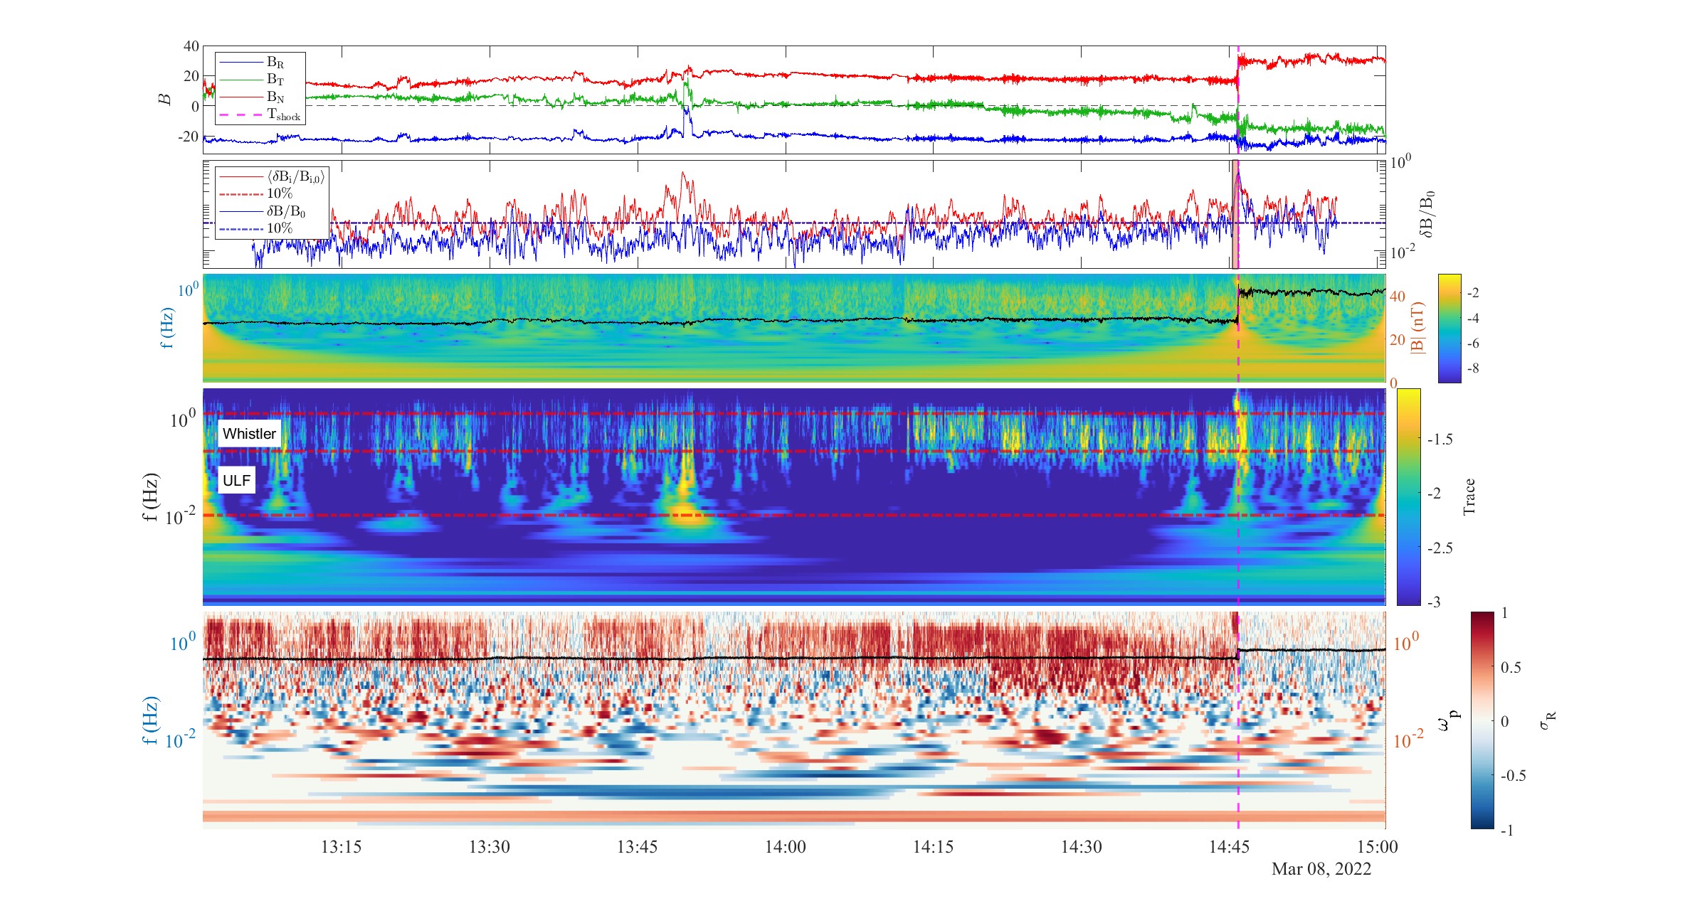Click the σ_R red-blue colorbar

1482,720
